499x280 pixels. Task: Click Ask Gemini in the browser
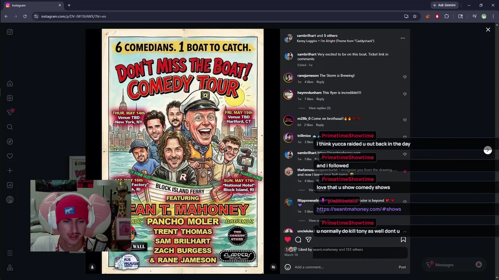[x=444, y=5]
